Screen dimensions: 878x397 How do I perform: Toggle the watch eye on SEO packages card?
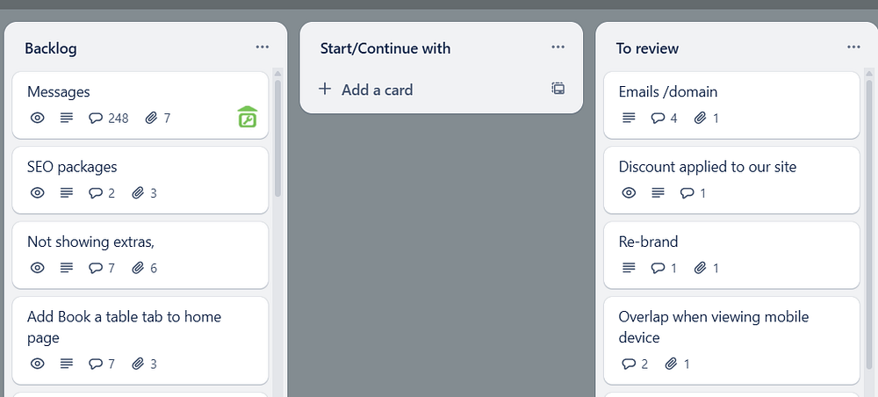pyautogui.click(x=38, y=193)
